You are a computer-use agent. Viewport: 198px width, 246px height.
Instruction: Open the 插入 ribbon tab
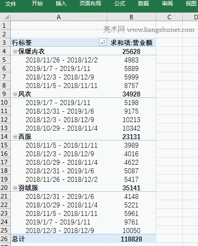click(61, 4)
